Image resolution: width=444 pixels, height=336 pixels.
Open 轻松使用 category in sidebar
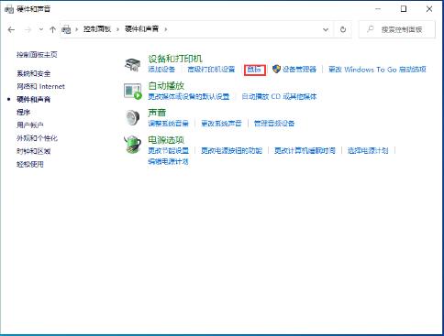[30, 164]
